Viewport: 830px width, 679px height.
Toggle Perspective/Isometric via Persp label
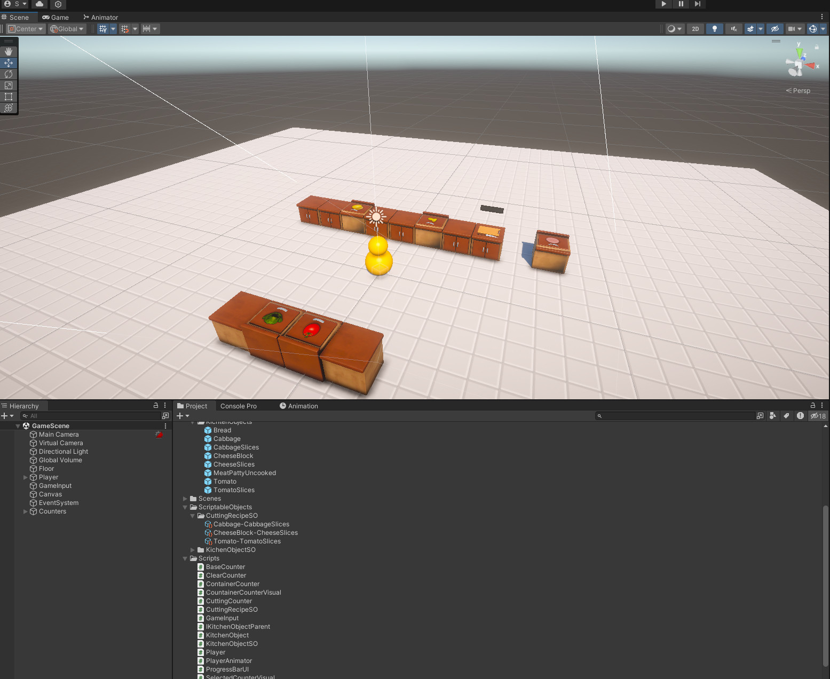click(799, 91)
